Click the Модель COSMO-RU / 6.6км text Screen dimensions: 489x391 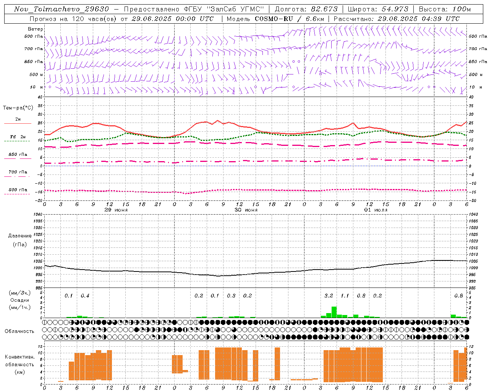(x=276, y=19)
